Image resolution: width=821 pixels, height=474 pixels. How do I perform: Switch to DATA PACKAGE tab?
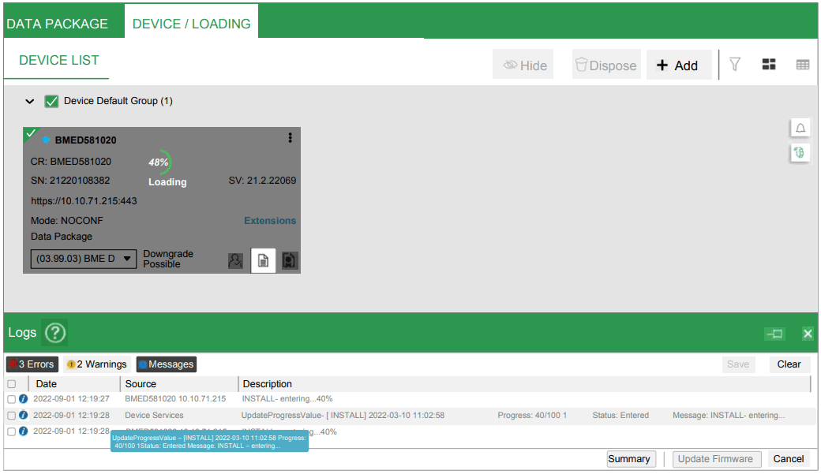pos(57,24)
